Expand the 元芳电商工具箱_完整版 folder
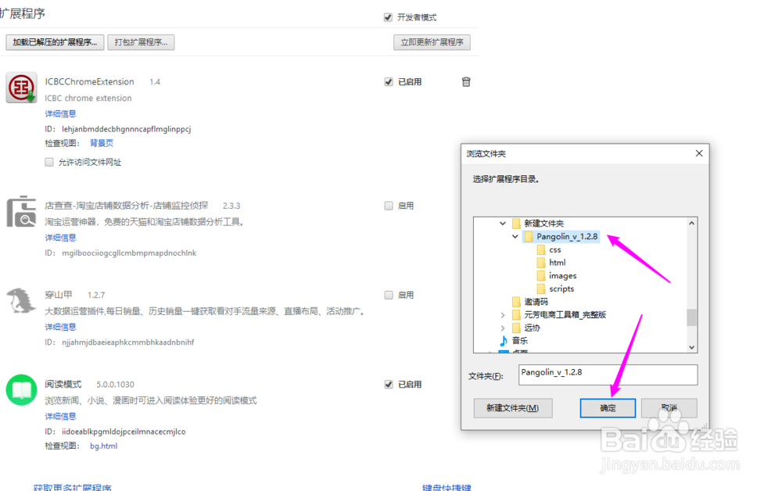This screenshot has width=782, height=491. [504, 314]
